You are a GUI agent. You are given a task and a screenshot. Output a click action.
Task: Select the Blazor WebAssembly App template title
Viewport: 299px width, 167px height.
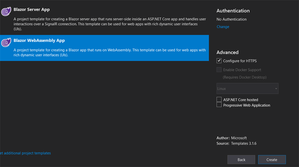coord(39,41)
